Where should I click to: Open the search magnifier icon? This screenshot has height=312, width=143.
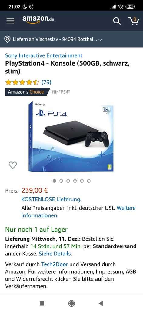pyautogui.click(x=117, y=21)
